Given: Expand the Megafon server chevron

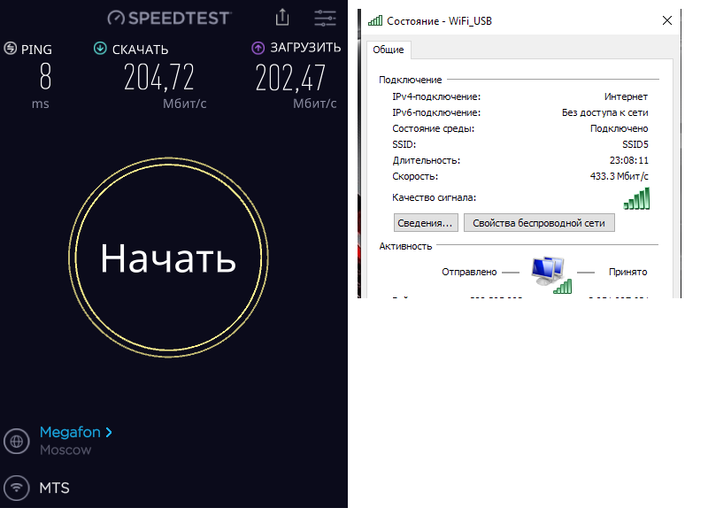Looking at the screenshot, I should [x=109, y=433].
